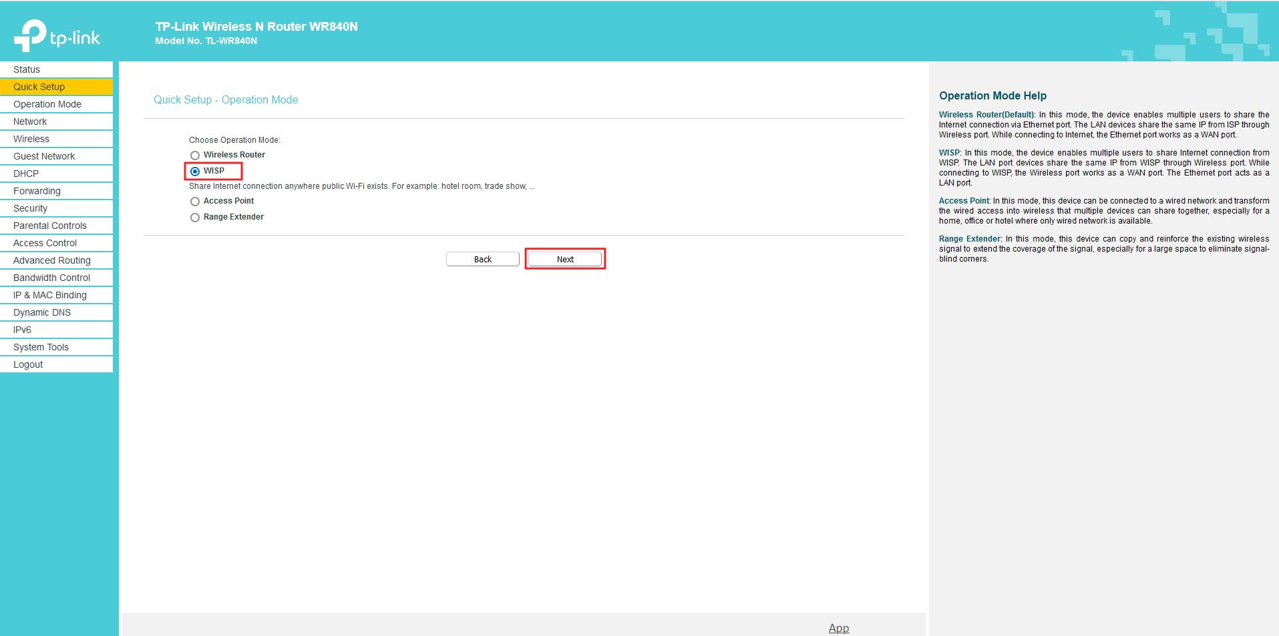Click the 'Access Point:' help term
This screenshot has width=1279, height=636.
click(964, 201)
